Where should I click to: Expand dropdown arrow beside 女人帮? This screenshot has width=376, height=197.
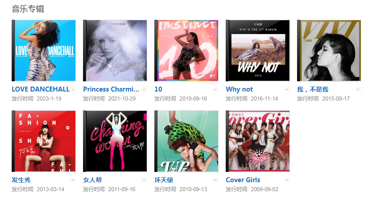click(144, 180)
